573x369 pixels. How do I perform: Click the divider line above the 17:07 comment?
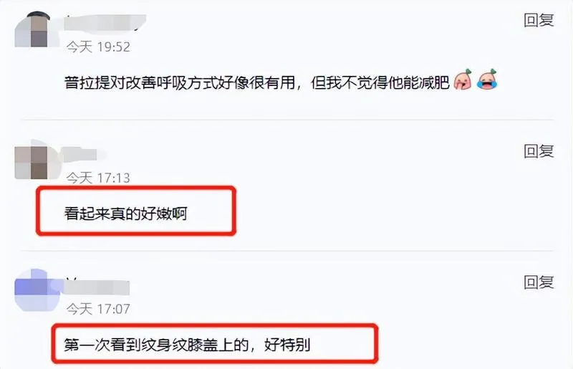[x=287, y=251]
